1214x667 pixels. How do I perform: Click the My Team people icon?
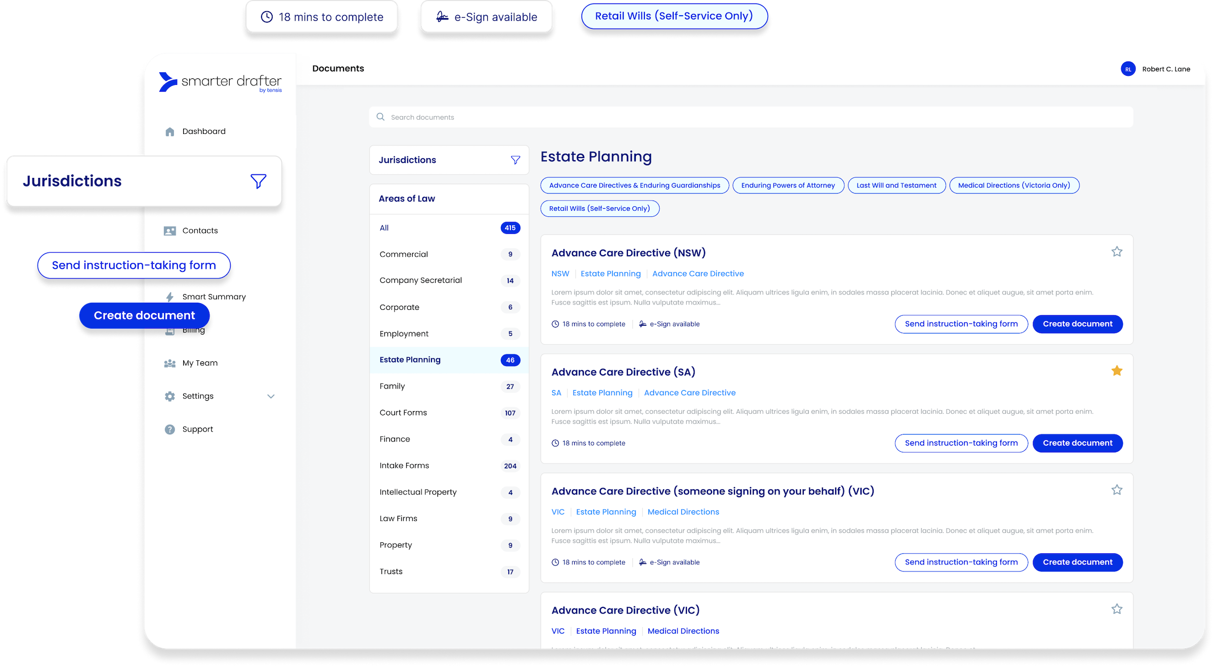click(169, 363)
